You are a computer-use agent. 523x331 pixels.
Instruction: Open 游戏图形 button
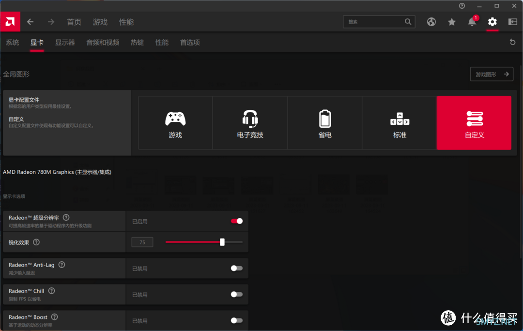[x=492, y=74]
